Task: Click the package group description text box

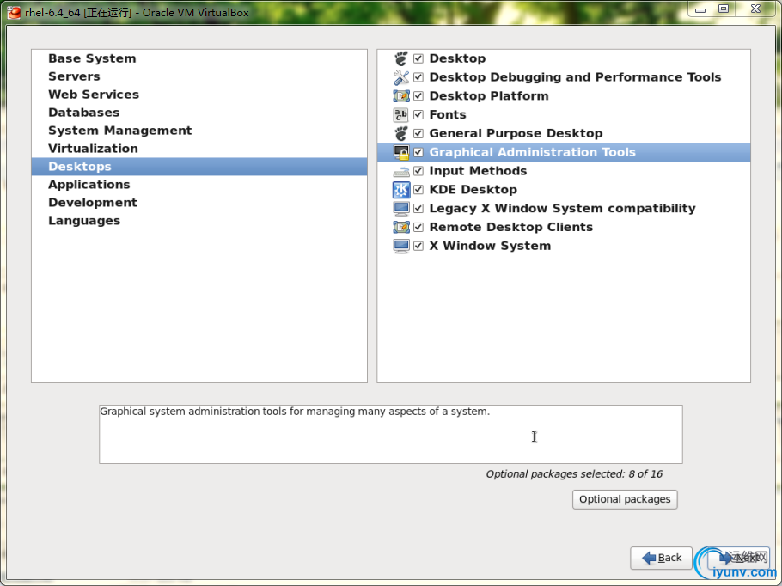Action: [x=391, y=435]
